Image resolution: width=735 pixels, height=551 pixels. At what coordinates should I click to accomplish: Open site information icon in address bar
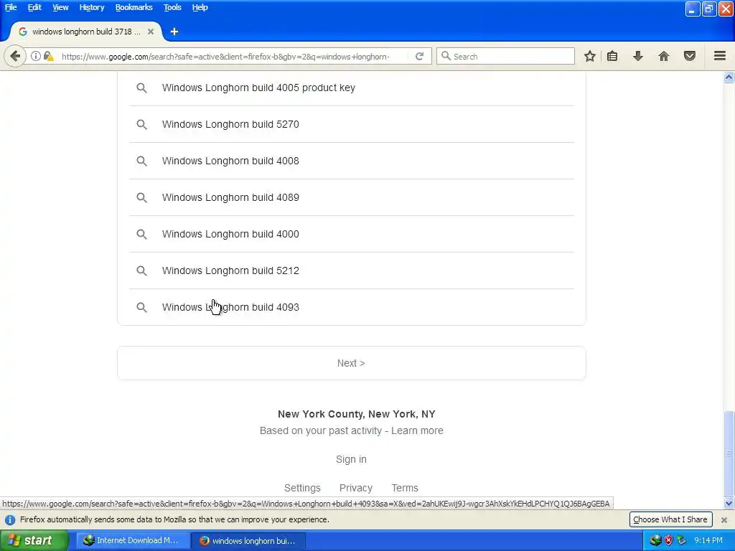(x=36, y=56)
